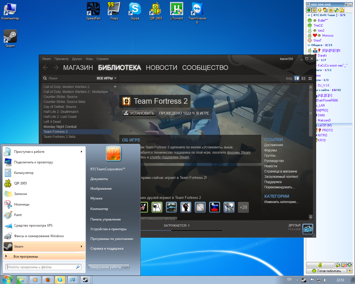Click the network icon in system tray
The image size is (355, 284).
(319, 280)
